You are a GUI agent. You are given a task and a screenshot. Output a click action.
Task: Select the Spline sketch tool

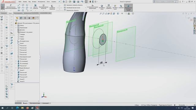pyautogui.click(x=27, y=5)
